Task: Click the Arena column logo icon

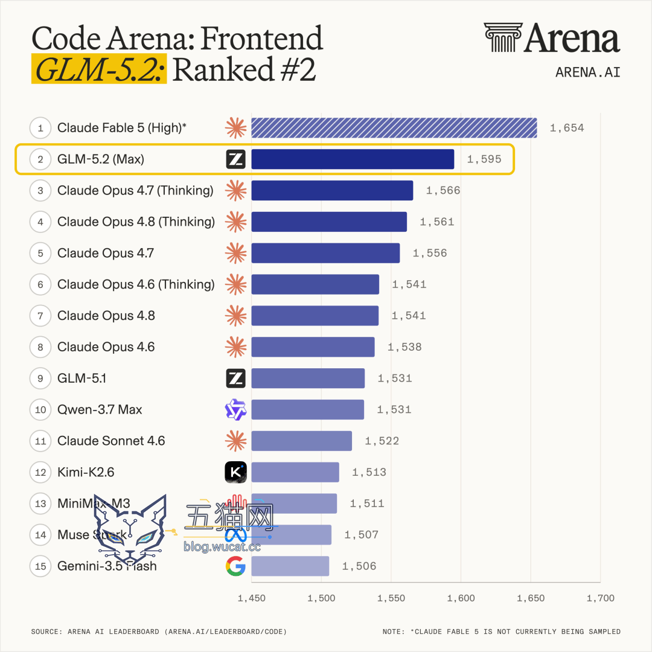Action: pos(503,37)
